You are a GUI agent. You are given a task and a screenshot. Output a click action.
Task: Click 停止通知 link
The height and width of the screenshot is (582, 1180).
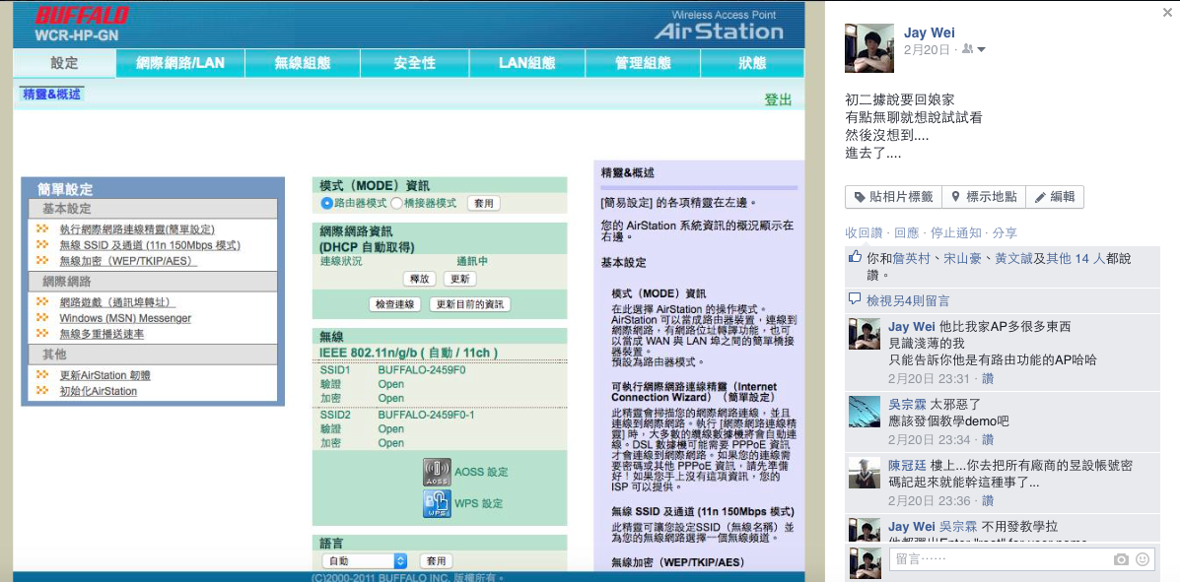[x=956, y=233]
